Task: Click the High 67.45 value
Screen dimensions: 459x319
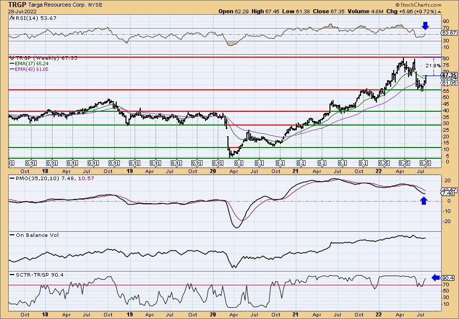Action: pyautogui.click(x=265, y=11)
